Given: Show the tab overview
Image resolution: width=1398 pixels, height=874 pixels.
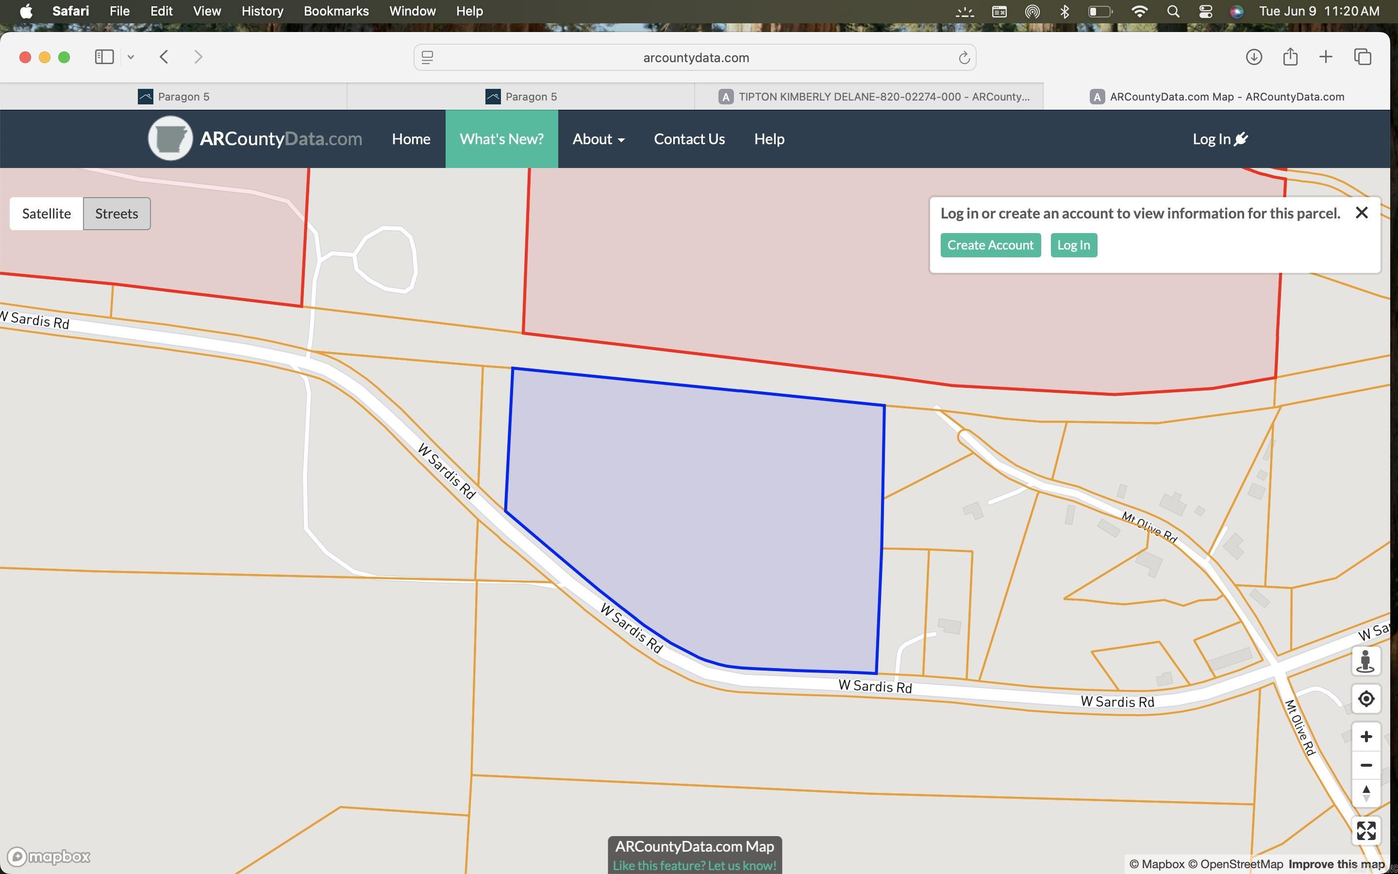Looking at the screenshot, I should point(1362,57).
